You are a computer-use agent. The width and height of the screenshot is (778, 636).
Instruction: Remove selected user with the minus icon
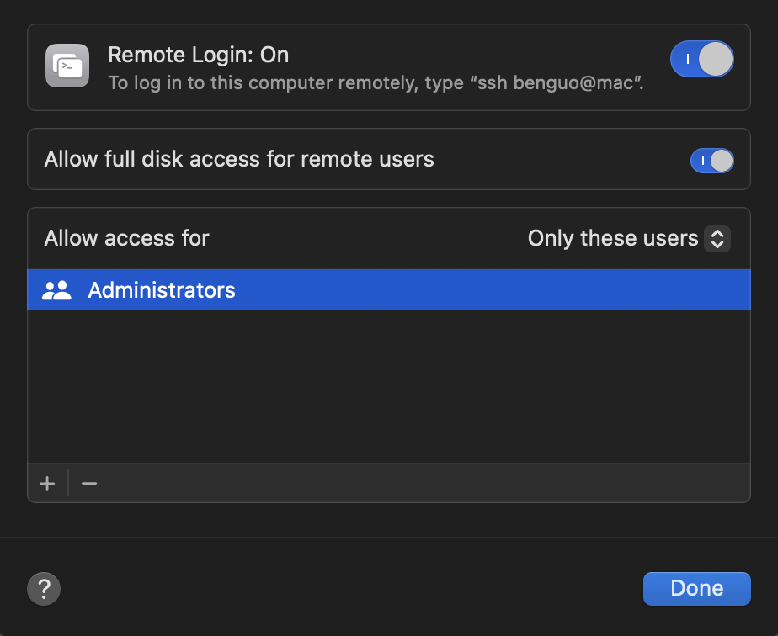click(x=89, y=484)
